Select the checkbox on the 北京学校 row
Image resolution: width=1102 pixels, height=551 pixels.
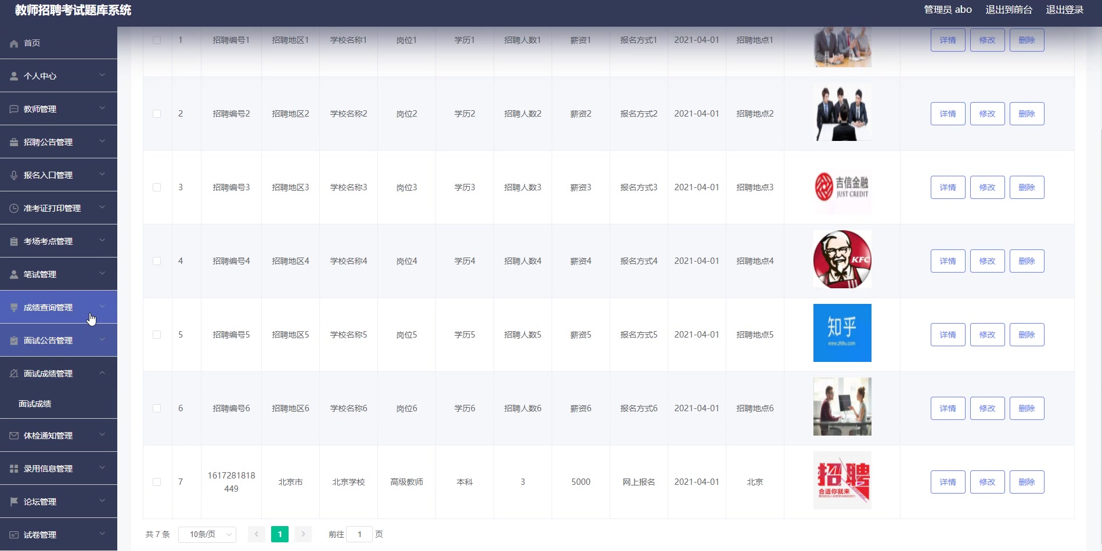157,481
